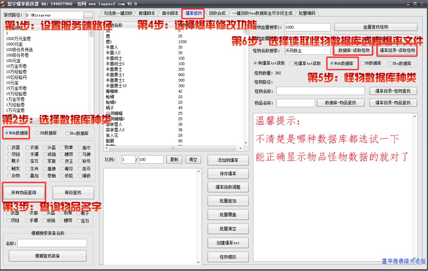Click the 所有物品查询 button

[x=24, y=192]
